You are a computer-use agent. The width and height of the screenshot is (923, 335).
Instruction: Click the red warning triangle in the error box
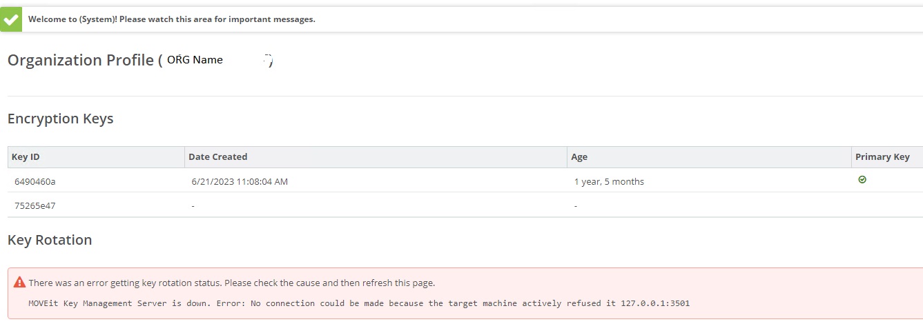(19, 283)
